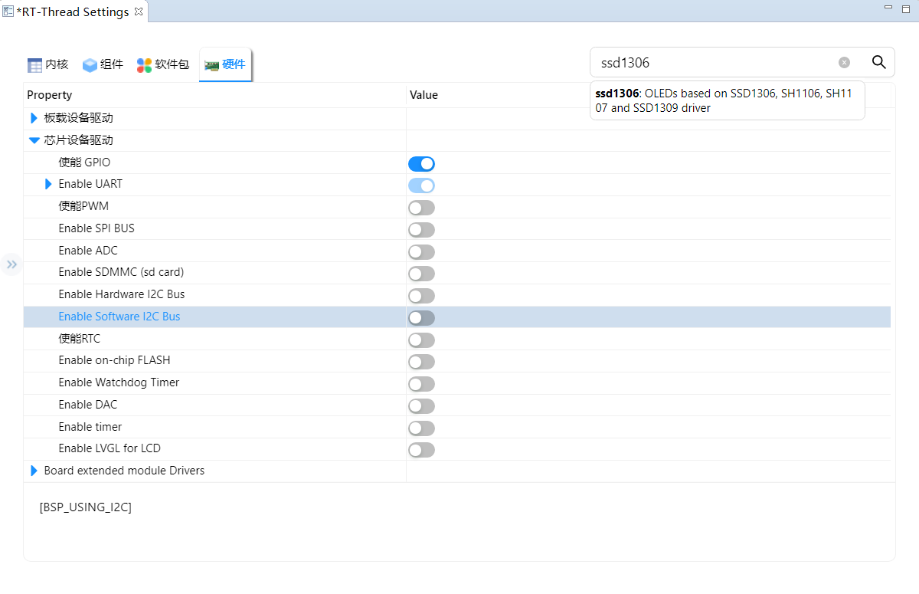
Task: Expand Board extended module Drivers node
Action: 34,471
